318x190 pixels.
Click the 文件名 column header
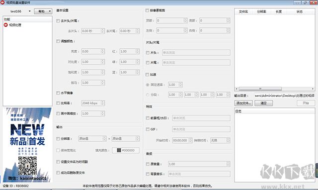tap(243, 11)
